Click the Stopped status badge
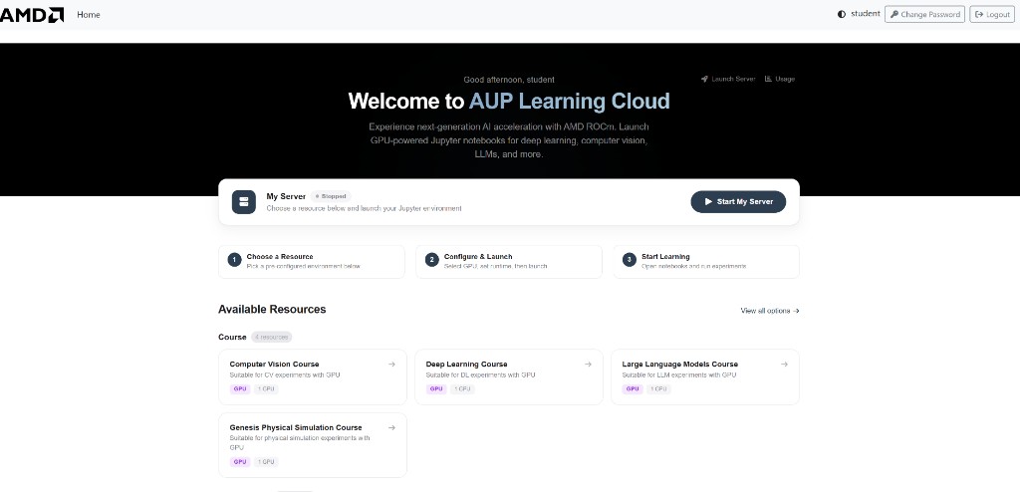The image size is (1020, 492). pyautogui.click(x=331, y=196)
